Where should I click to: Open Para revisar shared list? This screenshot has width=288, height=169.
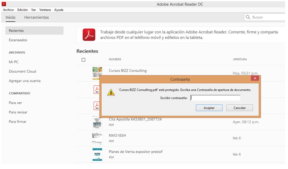[18, 112]
